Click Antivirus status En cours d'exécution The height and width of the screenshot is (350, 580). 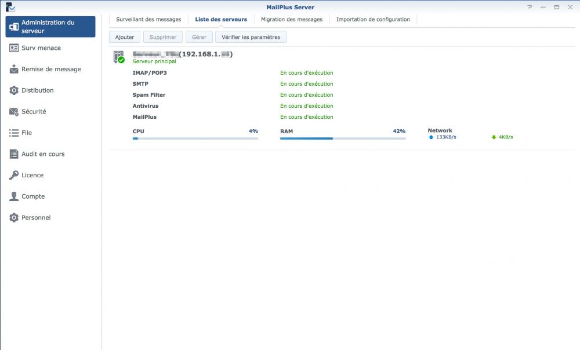tap(307, 106)
